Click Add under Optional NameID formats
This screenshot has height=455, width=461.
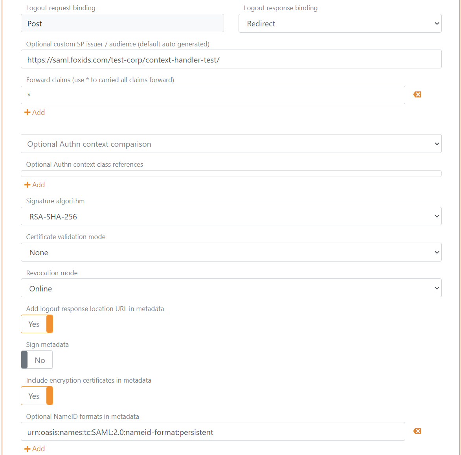[x=35, y=449]
